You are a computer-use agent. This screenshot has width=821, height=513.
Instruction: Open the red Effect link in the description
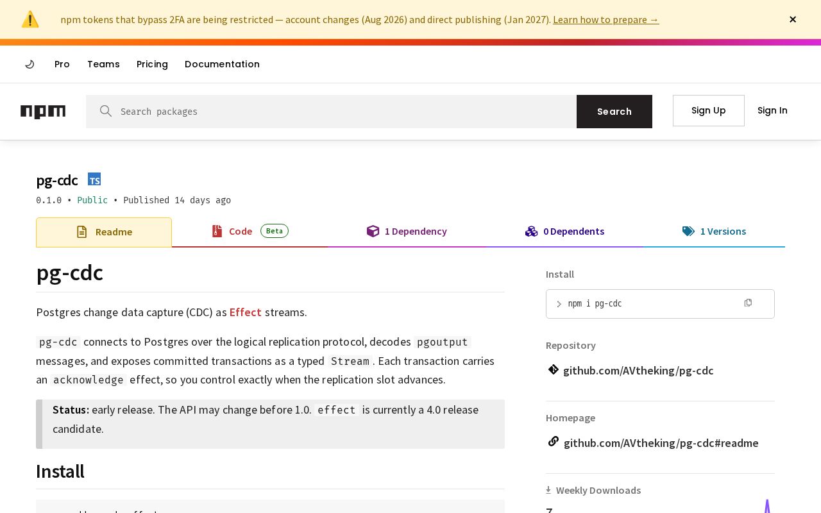coord(245,312)
